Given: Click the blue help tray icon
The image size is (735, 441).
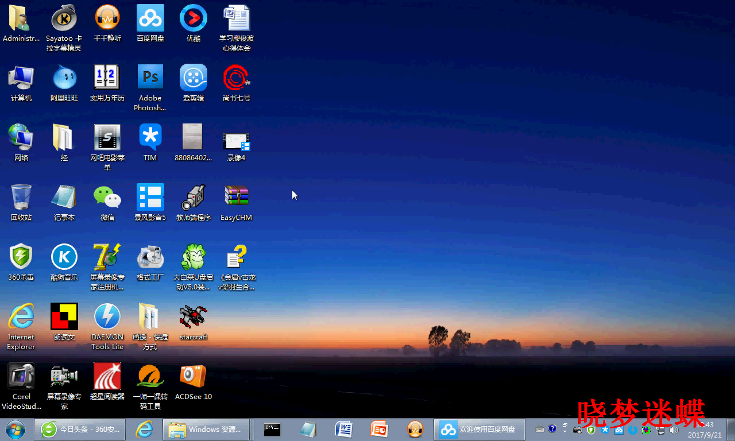Looking at the screenshot, I should (x=552, y=429).
